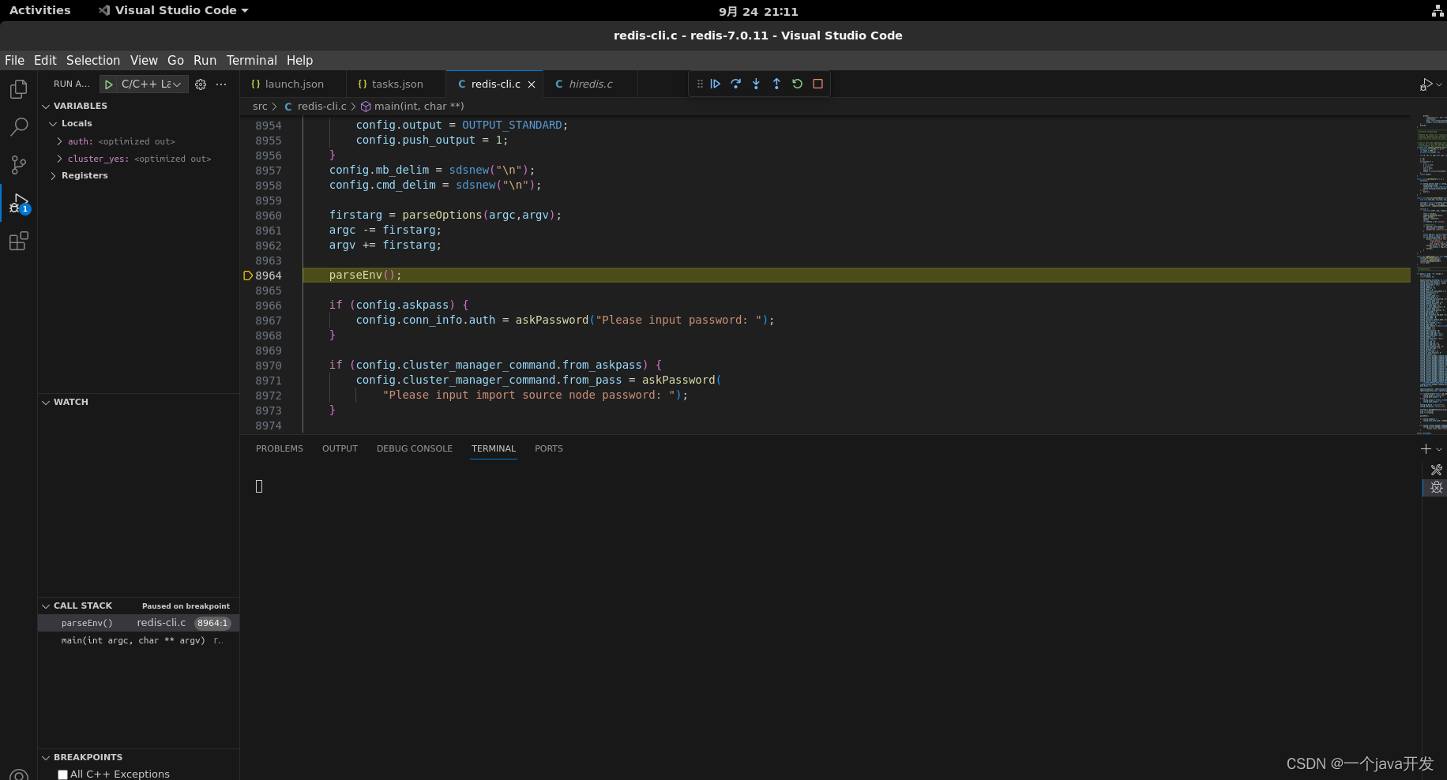Select main(int argc, char ** argv) frame
This screenshot has width=1447, height=780.
[139, 641]
